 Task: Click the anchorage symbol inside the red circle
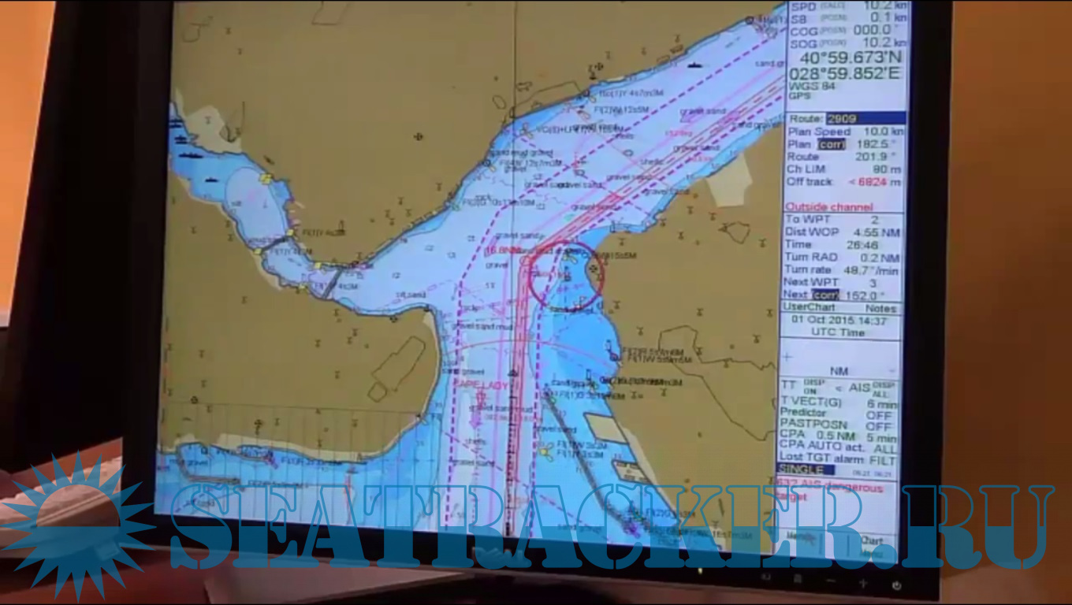[x=592, y=270]
